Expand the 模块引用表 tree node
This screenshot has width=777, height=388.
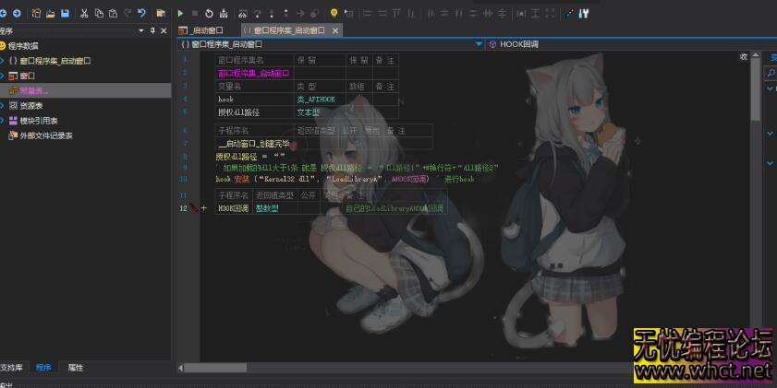[3, 121]
